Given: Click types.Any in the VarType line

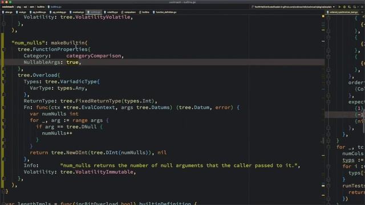Looking at the screenshot, I should [x=71, y=88].
